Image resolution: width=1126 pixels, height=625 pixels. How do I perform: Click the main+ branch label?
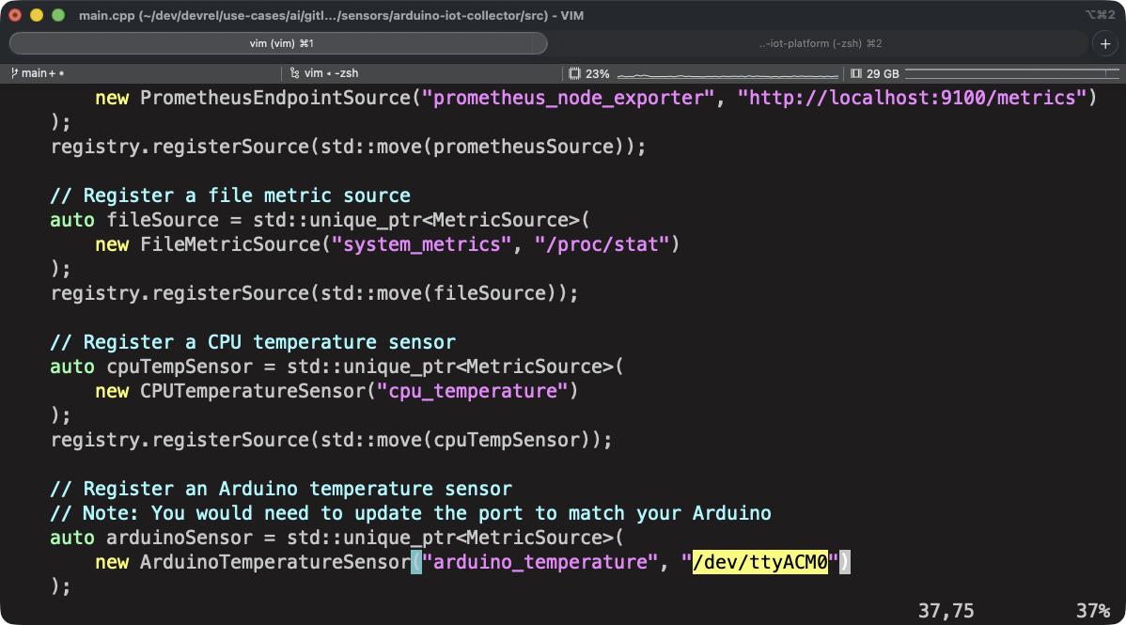(39, 73)
